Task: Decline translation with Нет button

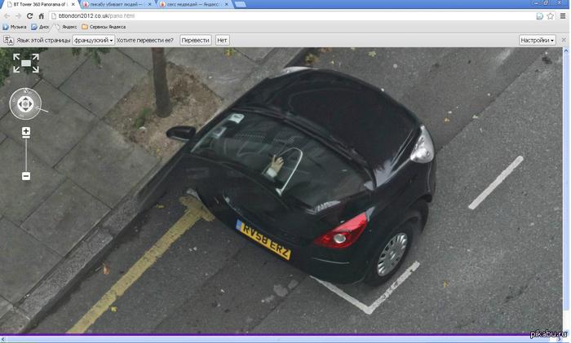Action: (x=222, y=39)
